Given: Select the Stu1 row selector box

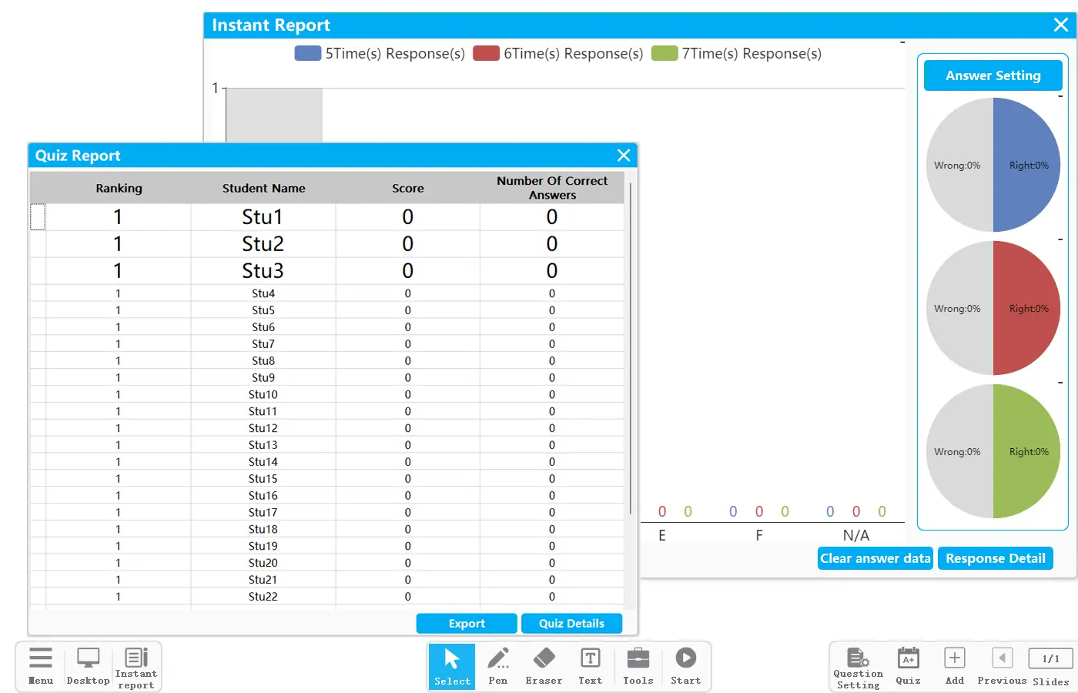Looking at the screenshot, I should (38, 216).
